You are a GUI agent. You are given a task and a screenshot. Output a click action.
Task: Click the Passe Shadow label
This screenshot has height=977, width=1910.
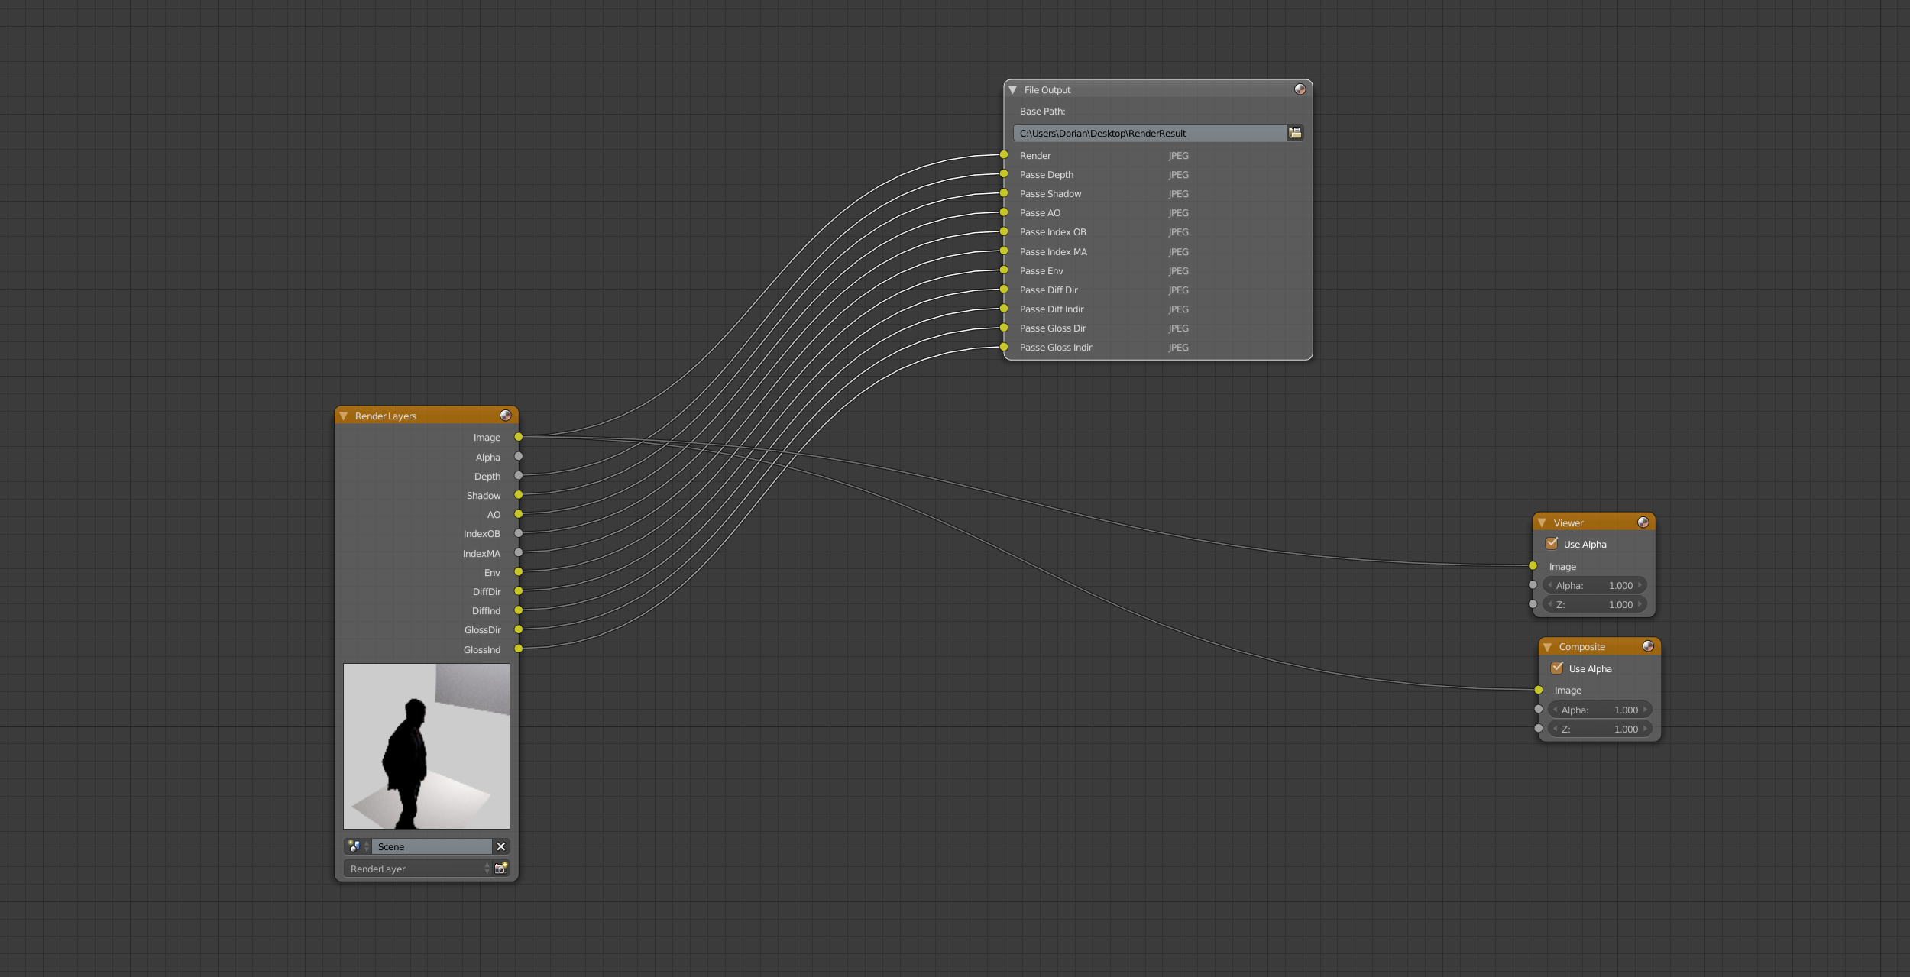tap(1050, 194)
